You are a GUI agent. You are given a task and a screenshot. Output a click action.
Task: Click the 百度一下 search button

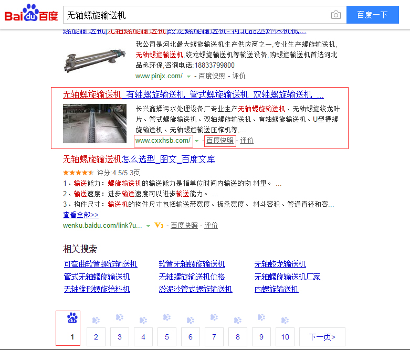pyautogui.click(x=373, y=15)
